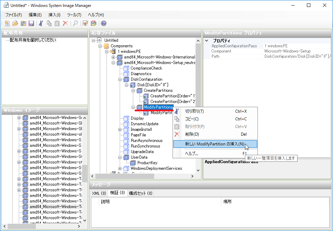Open the 挿入(I) menu
This screenshot has width=333, height=231.
point(54,15)
